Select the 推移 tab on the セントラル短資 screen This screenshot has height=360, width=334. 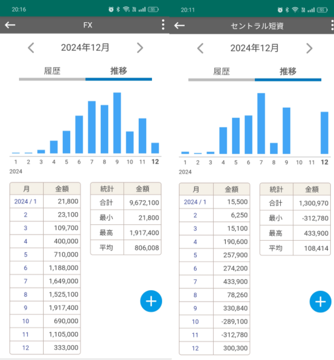pos(288,72)
